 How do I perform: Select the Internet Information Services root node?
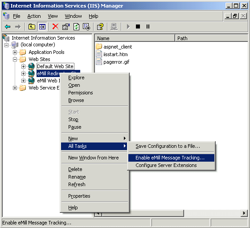coord(43,38)
